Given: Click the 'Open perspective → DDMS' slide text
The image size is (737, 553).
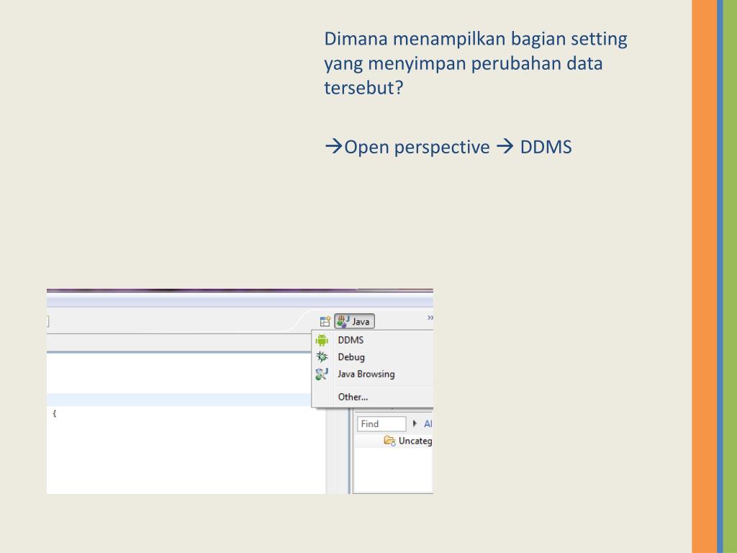Looking at the screenshot, I should 448,147.
